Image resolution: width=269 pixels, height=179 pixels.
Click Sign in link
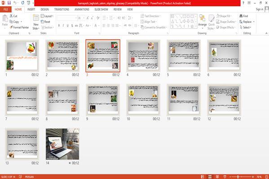pos(260,9)
